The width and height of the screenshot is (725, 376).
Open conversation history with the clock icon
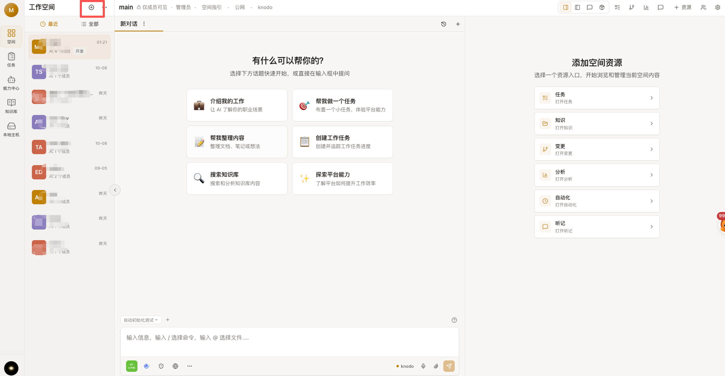coord(444,24)
